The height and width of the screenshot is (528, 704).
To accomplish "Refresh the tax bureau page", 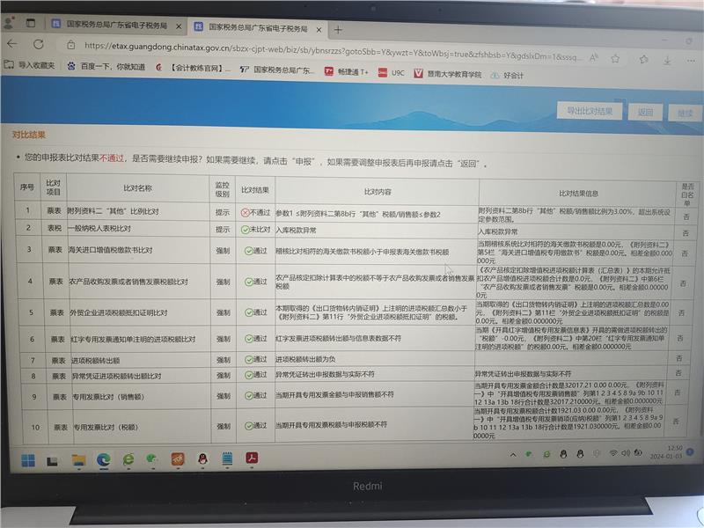I will click(39, 44).
